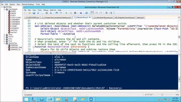181x102 pixels.
Task: Select CVWEB1 server in the tree
Action: point(14,26)
